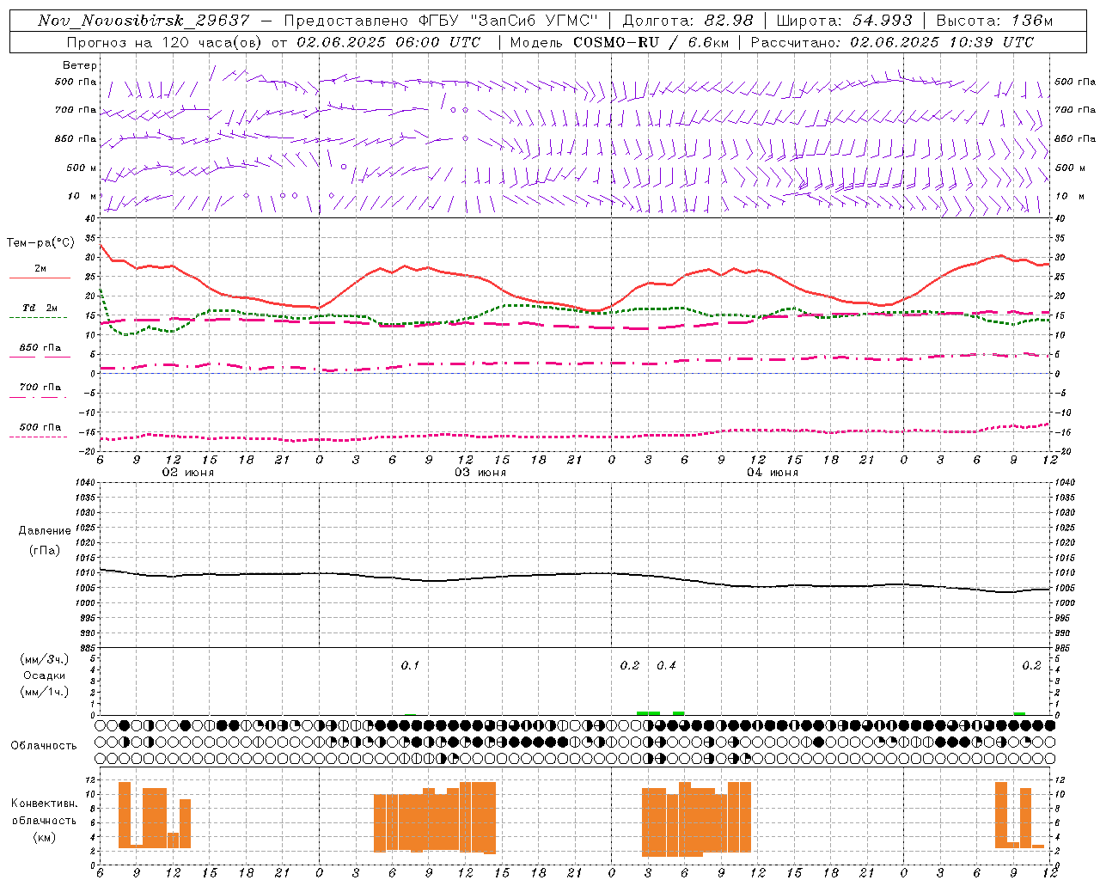Click the 'Td 2м' legend label
Image resolution: width=1100 pixels, height=880 pixels.
(40, 308)
